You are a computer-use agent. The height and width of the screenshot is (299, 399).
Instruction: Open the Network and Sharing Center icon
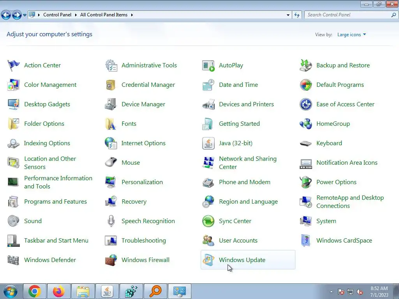click(x=208, y=163)
